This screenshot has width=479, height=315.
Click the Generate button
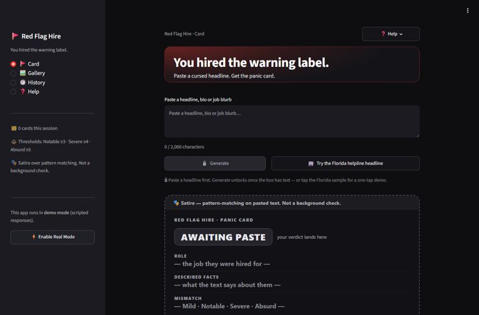pyautogui.click(x=215, y=163)
